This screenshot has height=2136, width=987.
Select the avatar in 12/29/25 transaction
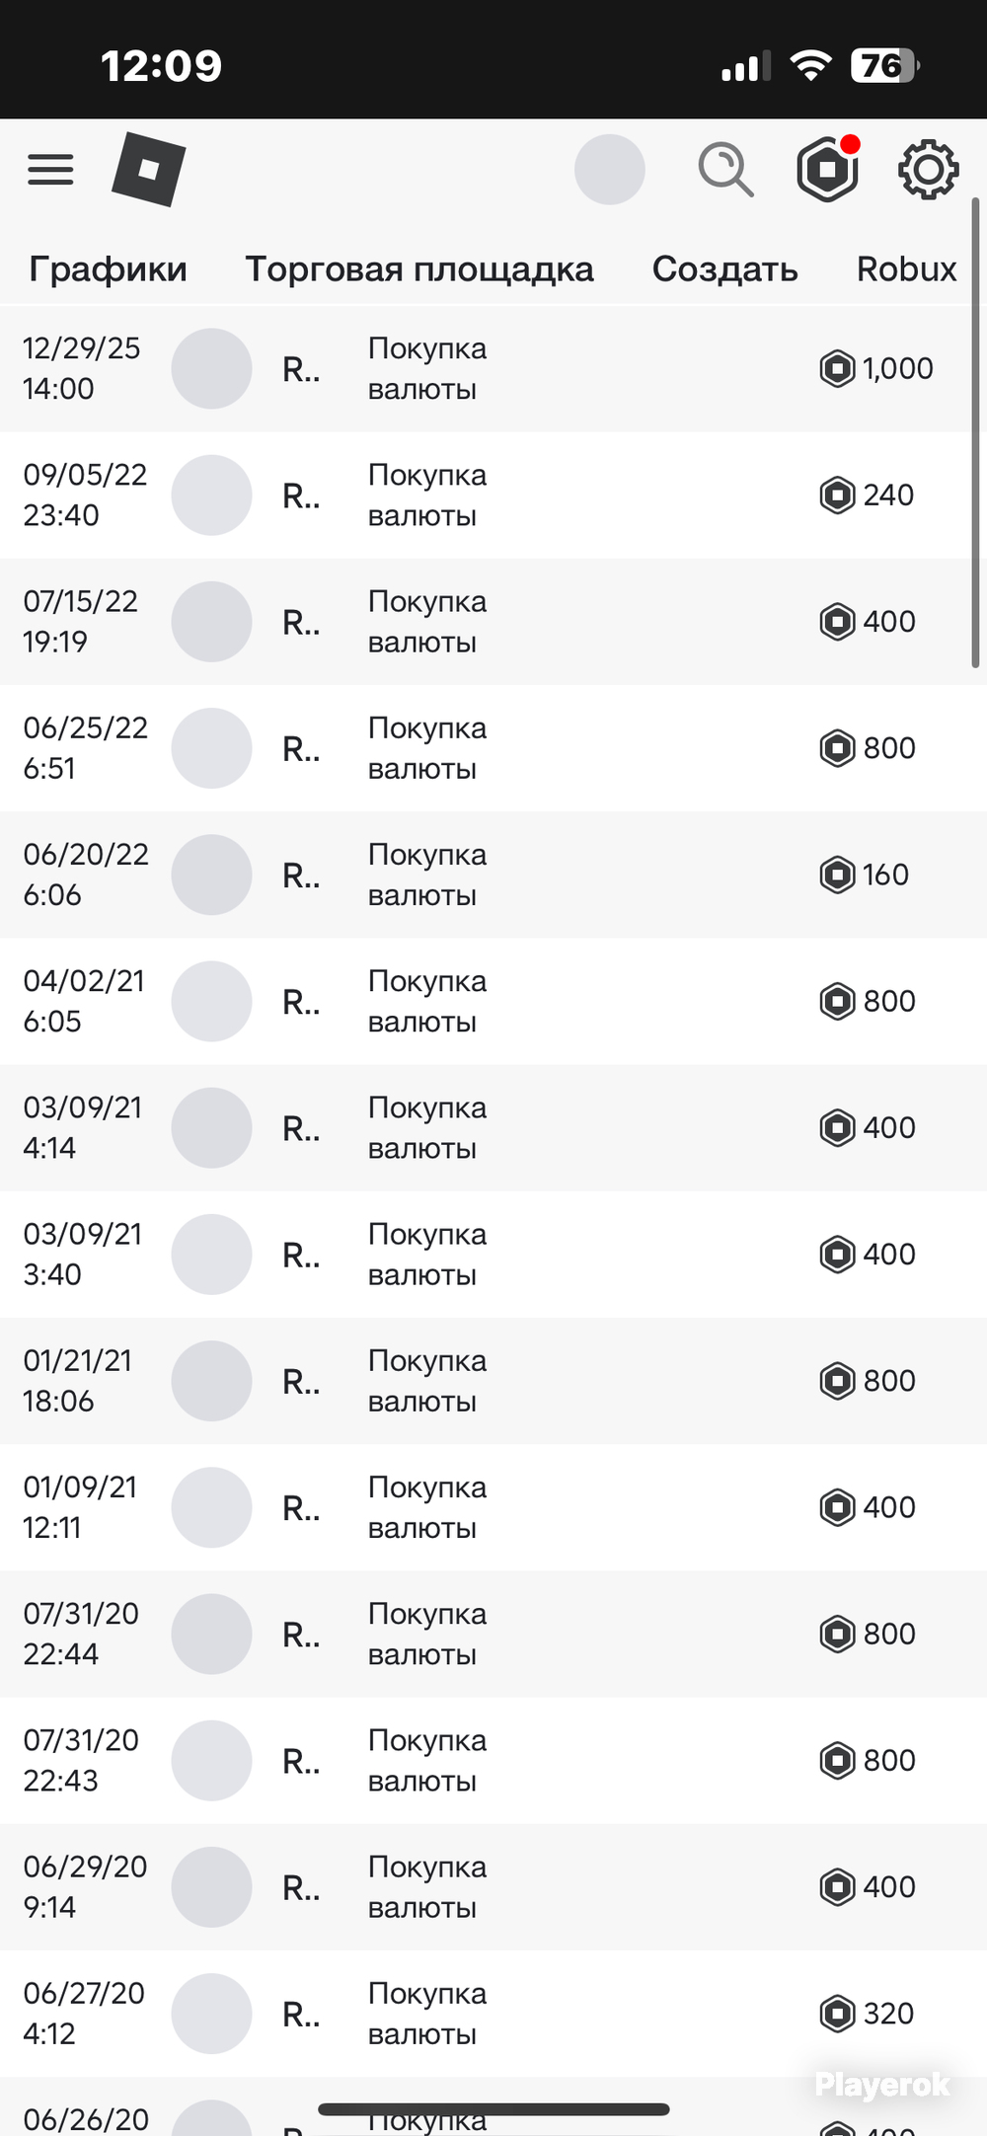click(x=211, y=369)
